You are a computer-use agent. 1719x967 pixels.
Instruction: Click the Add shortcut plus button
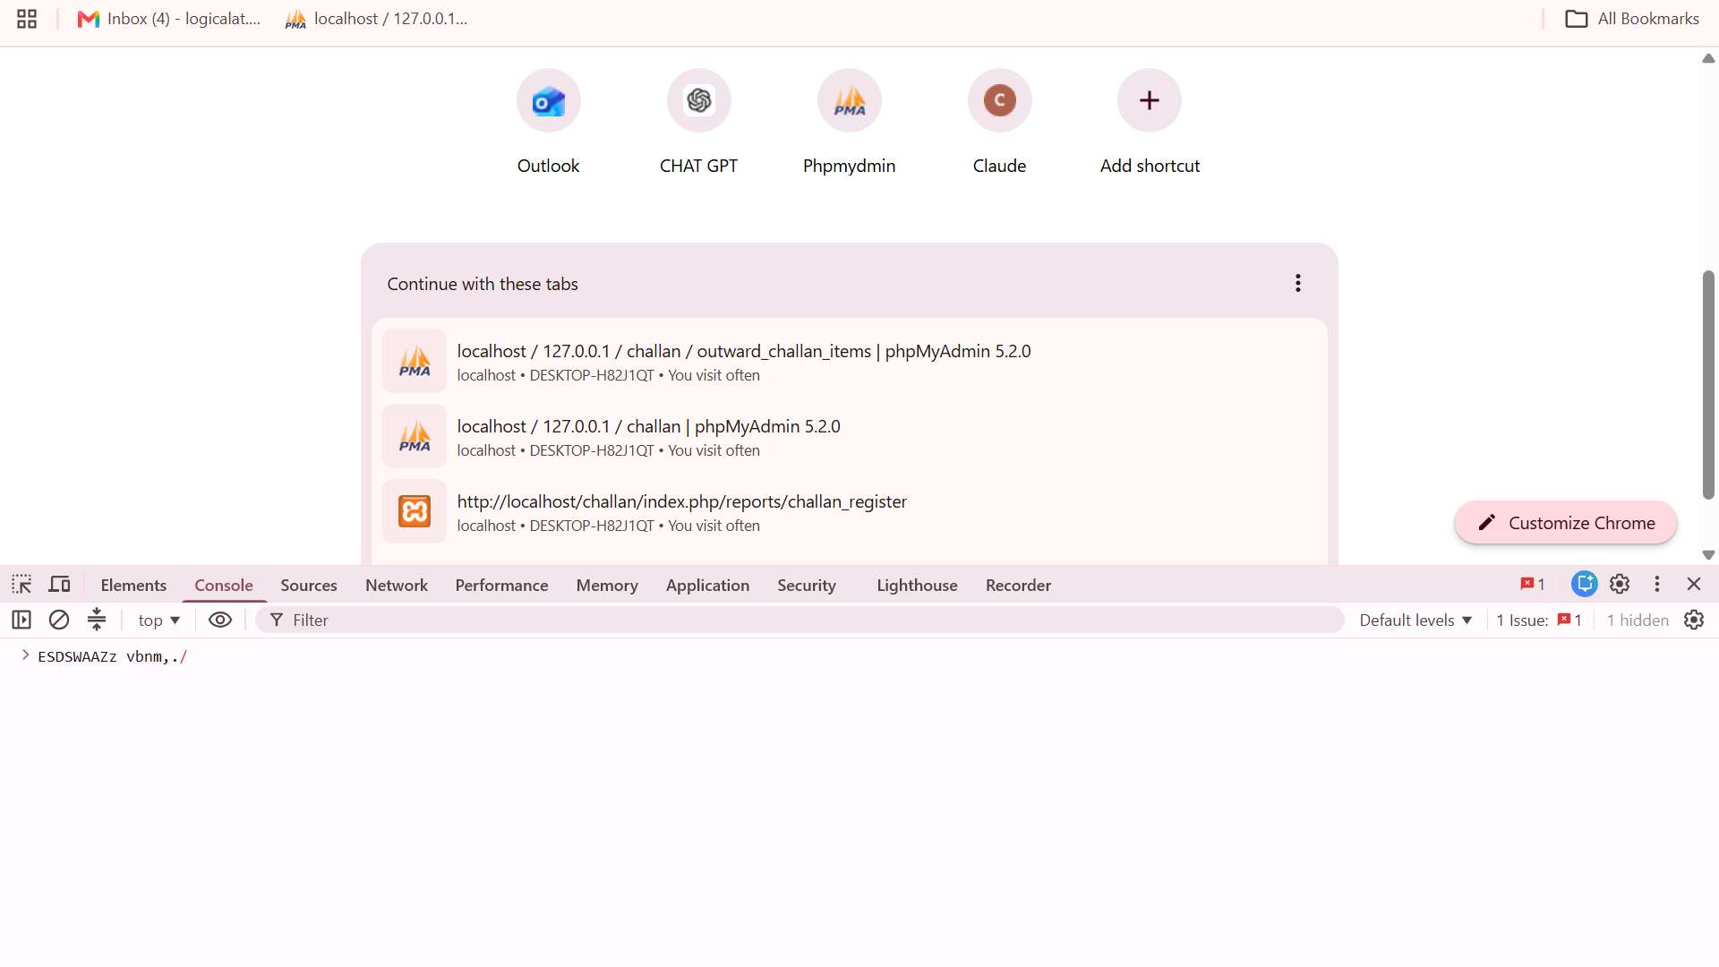click(x=1150, y=100)
